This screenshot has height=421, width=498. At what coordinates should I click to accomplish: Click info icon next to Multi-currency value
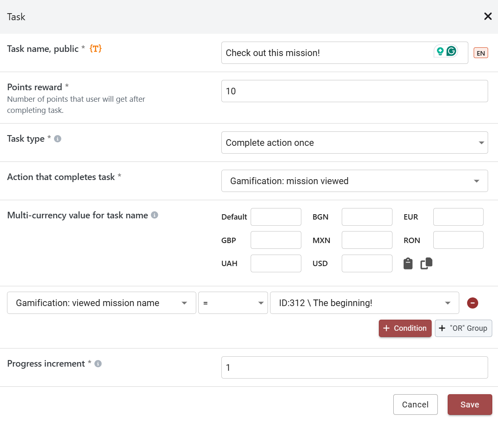(x=155, y=215)
